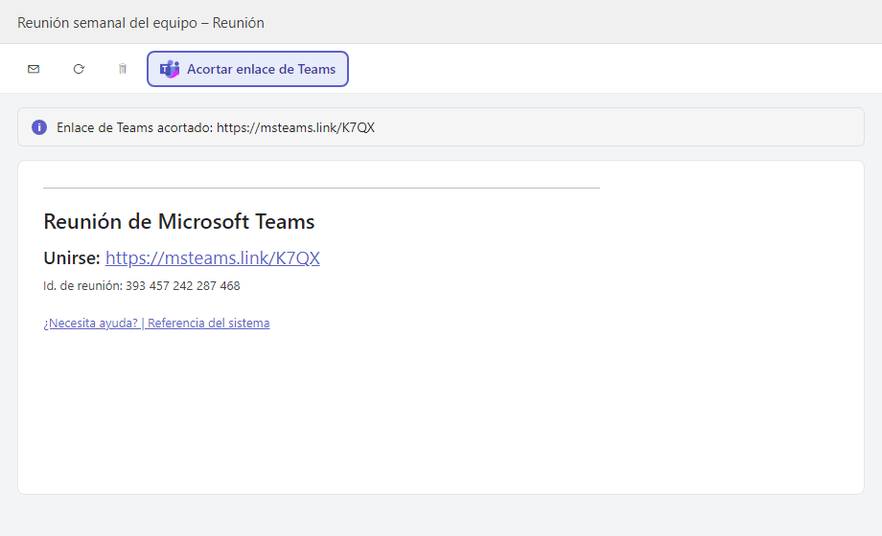Open the ¿Necesita ayuda? link
Viewport: 882px width, 536px height.
[90, 324]
